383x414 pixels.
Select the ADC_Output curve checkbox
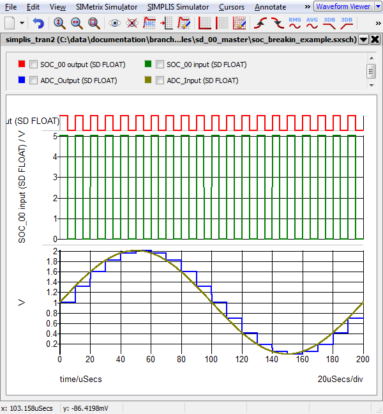click(34, 80)
